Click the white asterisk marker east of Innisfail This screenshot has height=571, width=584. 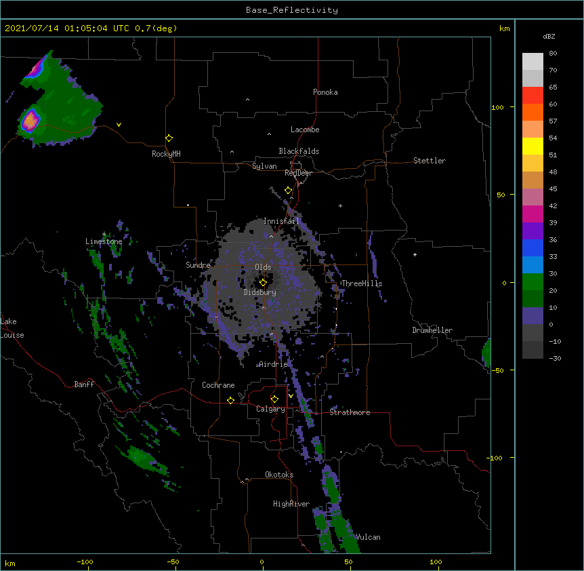pyautogui.click(x=340, y=205)
